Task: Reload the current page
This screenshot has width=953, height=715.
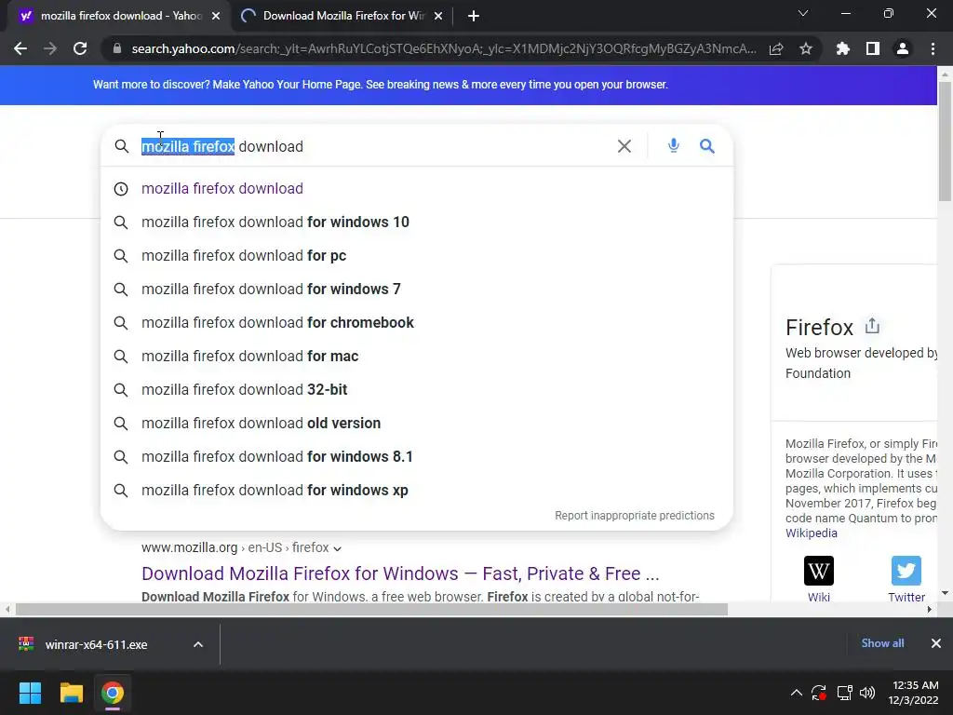Action: click(80, 48)
